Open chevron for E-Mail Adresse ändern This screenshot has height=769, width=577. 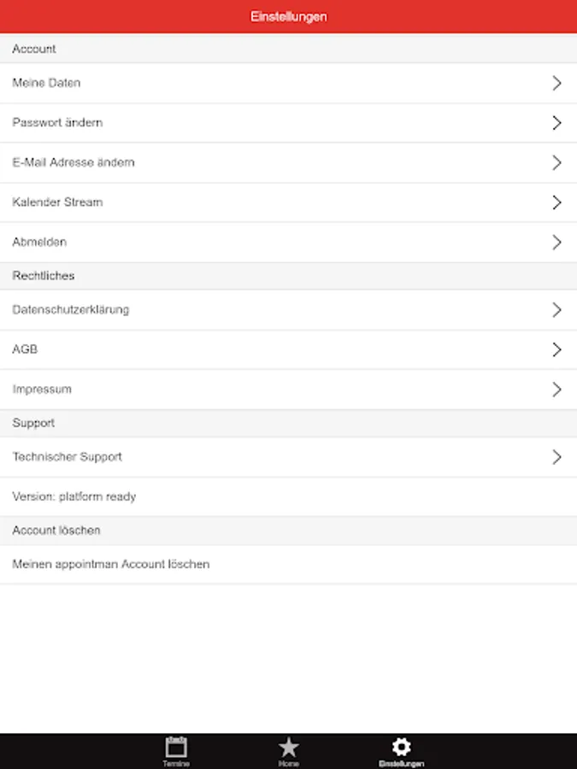point(556,162)
